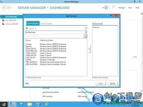Click the Name column header
143x107 pixels.
[28, 40]
